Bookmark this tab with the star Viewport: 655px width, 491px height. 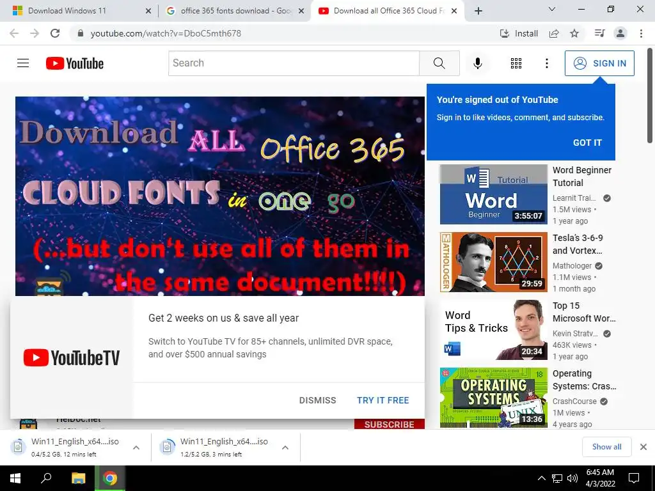pyautogui.click(x=574, y=33)
